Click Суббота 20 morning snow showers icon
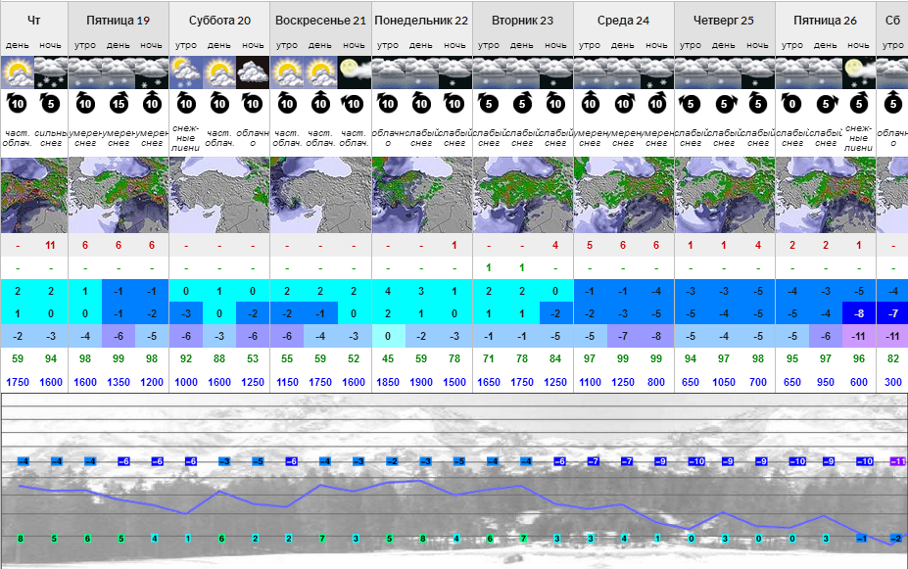This screenshot has height=569, width=908. point(186,72)
